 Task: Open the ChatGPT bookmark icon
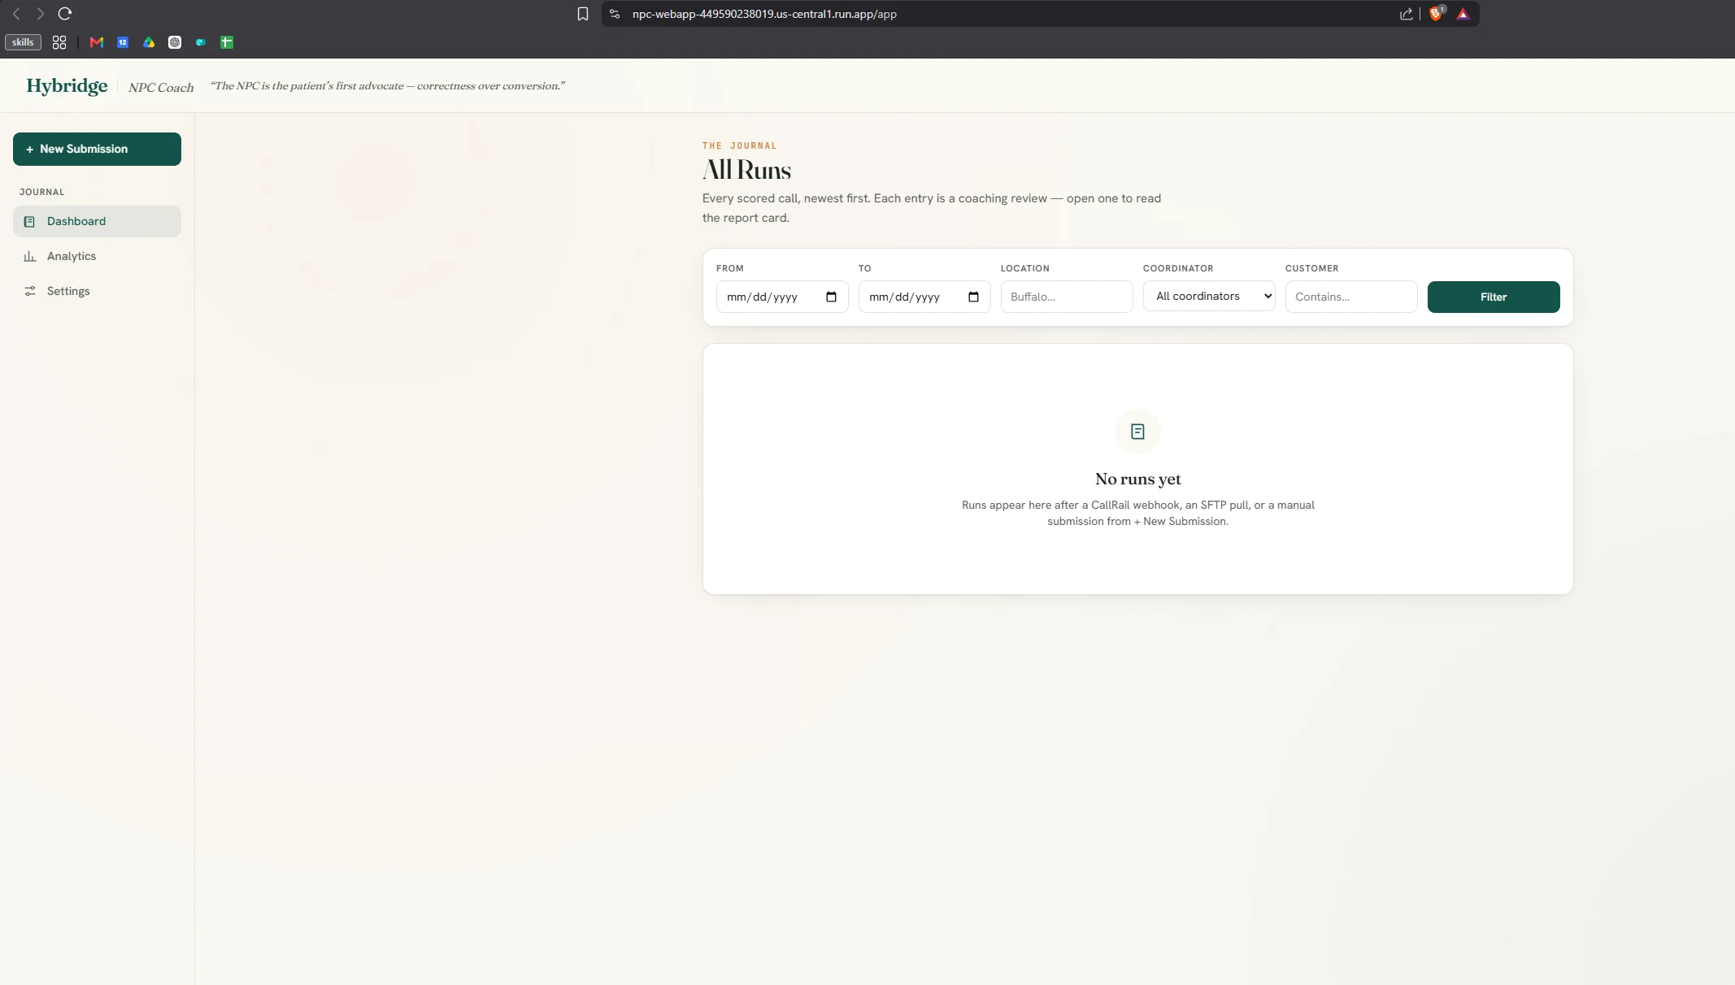(175, 42)
